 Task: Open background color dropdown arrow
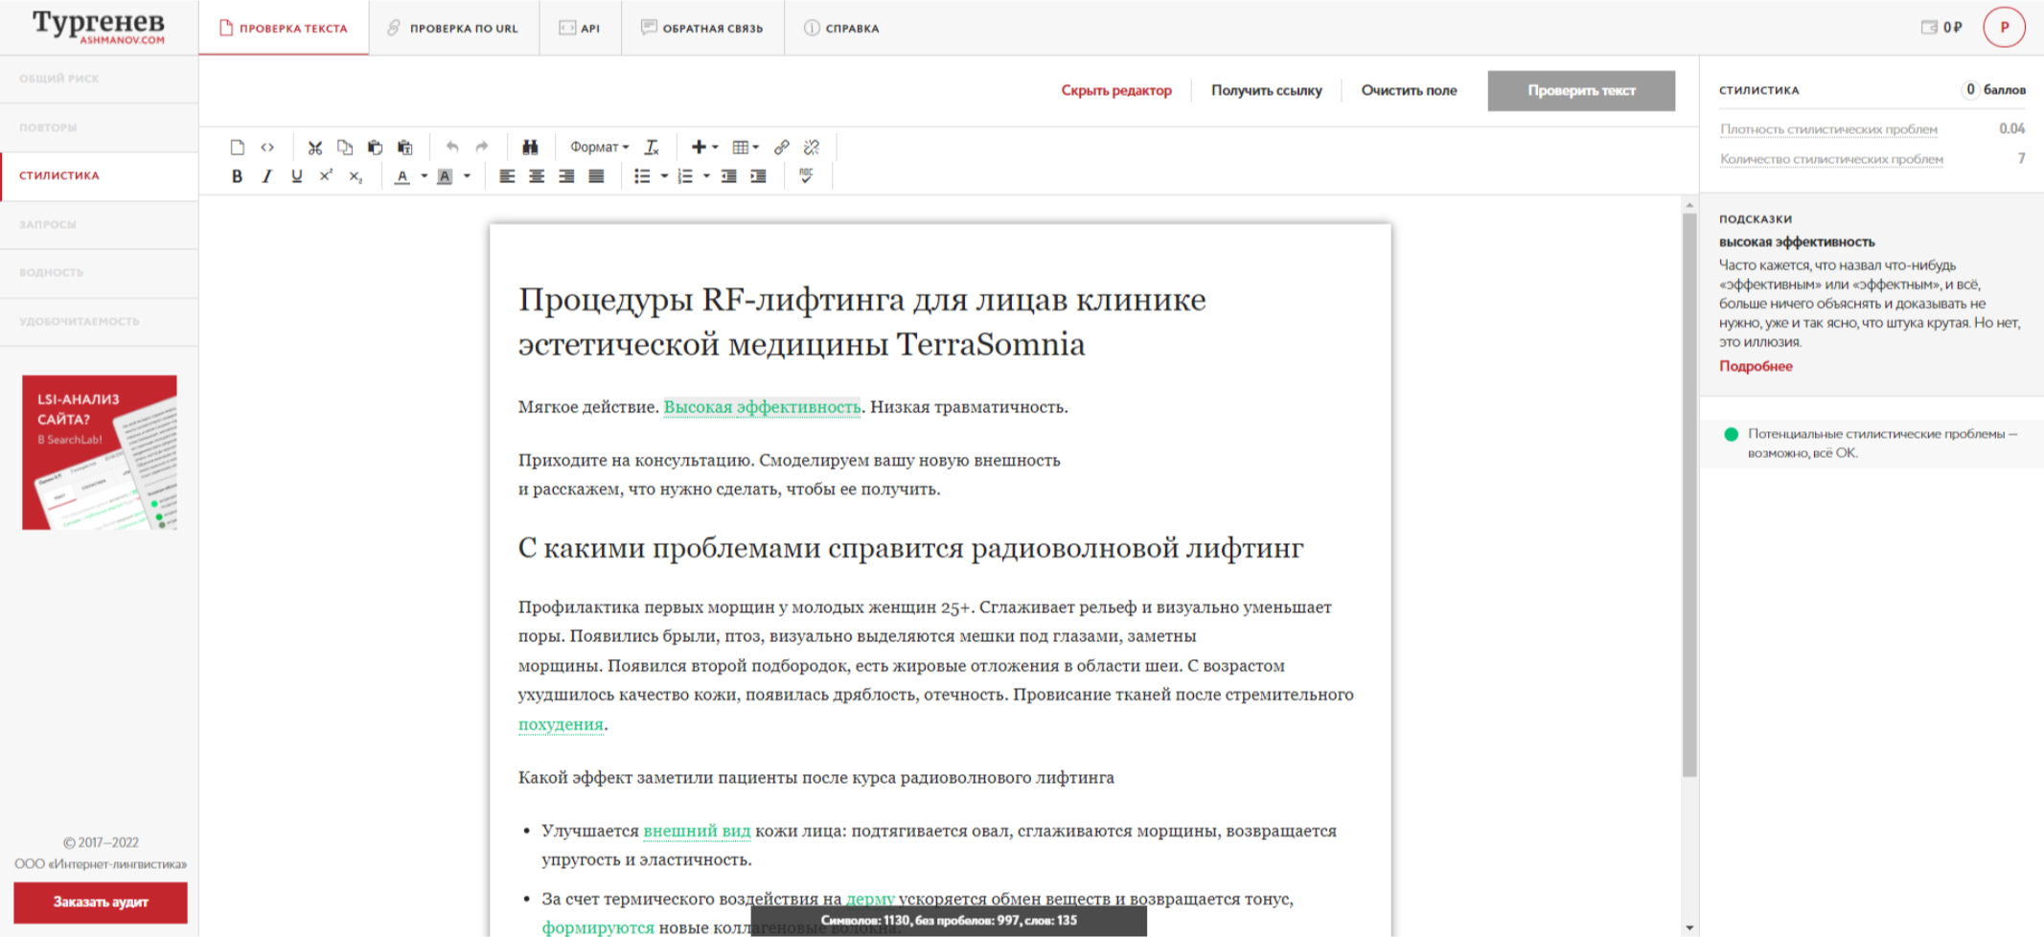(467, 176)
